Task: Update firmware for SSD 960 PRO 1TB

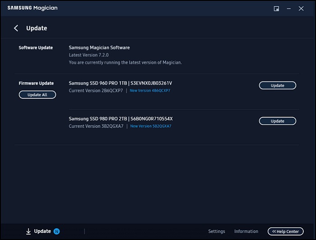Action: (x=277, y=85)
